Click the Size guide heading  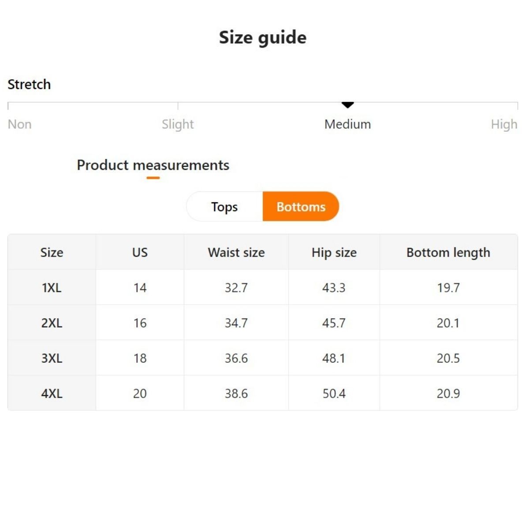pyautogui.click(x=263, y=37)
